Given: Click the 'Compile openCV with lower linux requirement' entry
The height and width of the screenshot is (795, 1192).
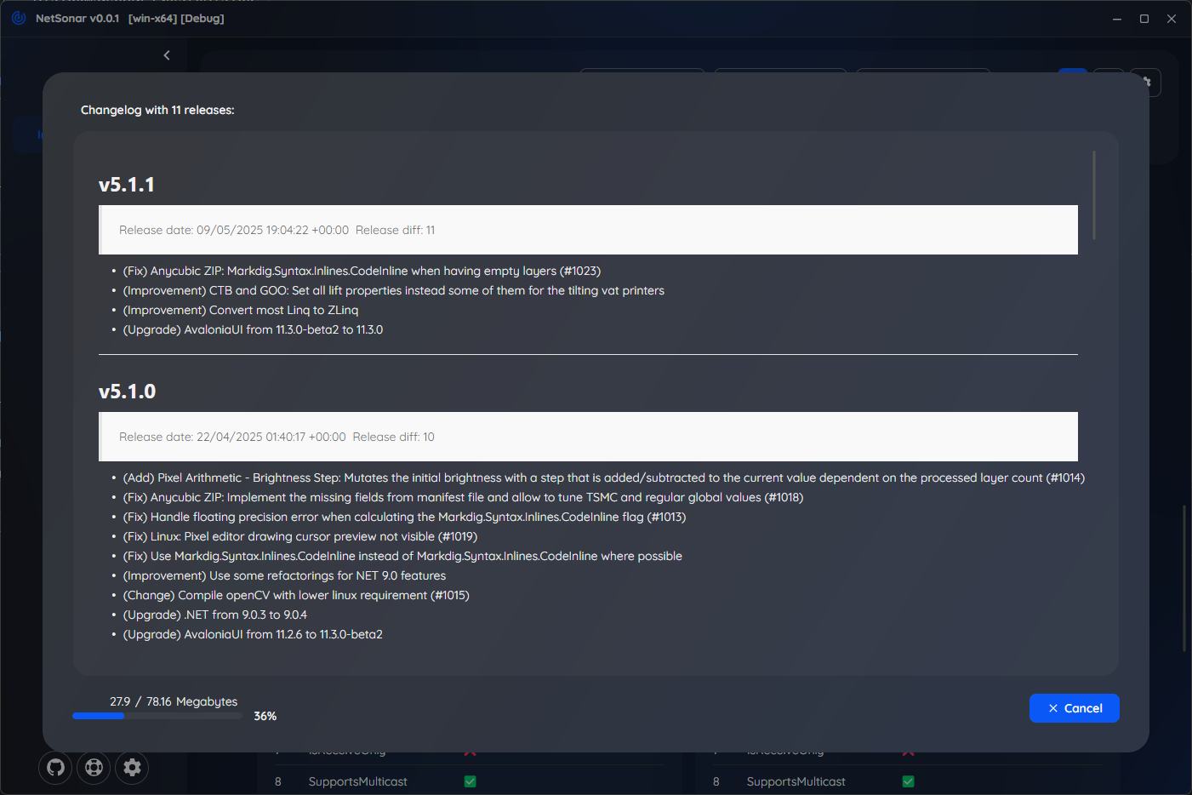Looking at the screenshot, I should point(296,595).
